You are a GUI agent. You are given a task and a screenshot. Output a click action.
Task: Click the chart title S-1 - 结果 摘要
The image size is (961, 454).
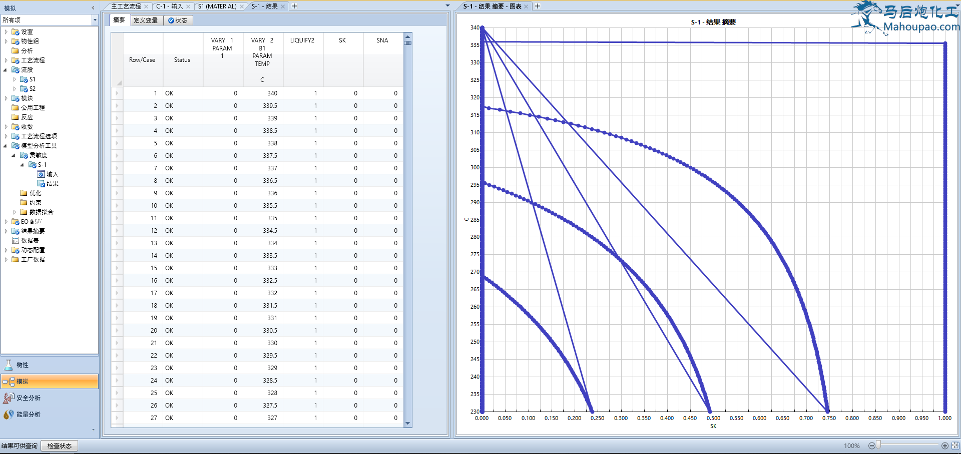coord(713,22)
